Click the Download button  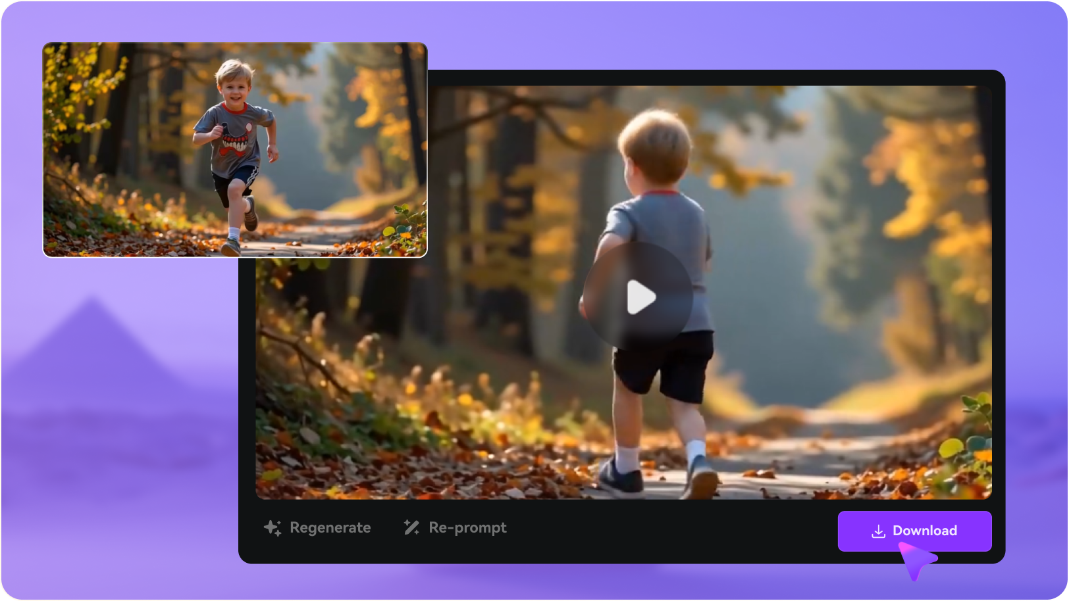coord(914,531)
